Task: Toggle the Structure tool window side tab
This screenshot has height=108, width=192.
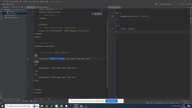Action: pyautogui.click(x=1, y=17)
